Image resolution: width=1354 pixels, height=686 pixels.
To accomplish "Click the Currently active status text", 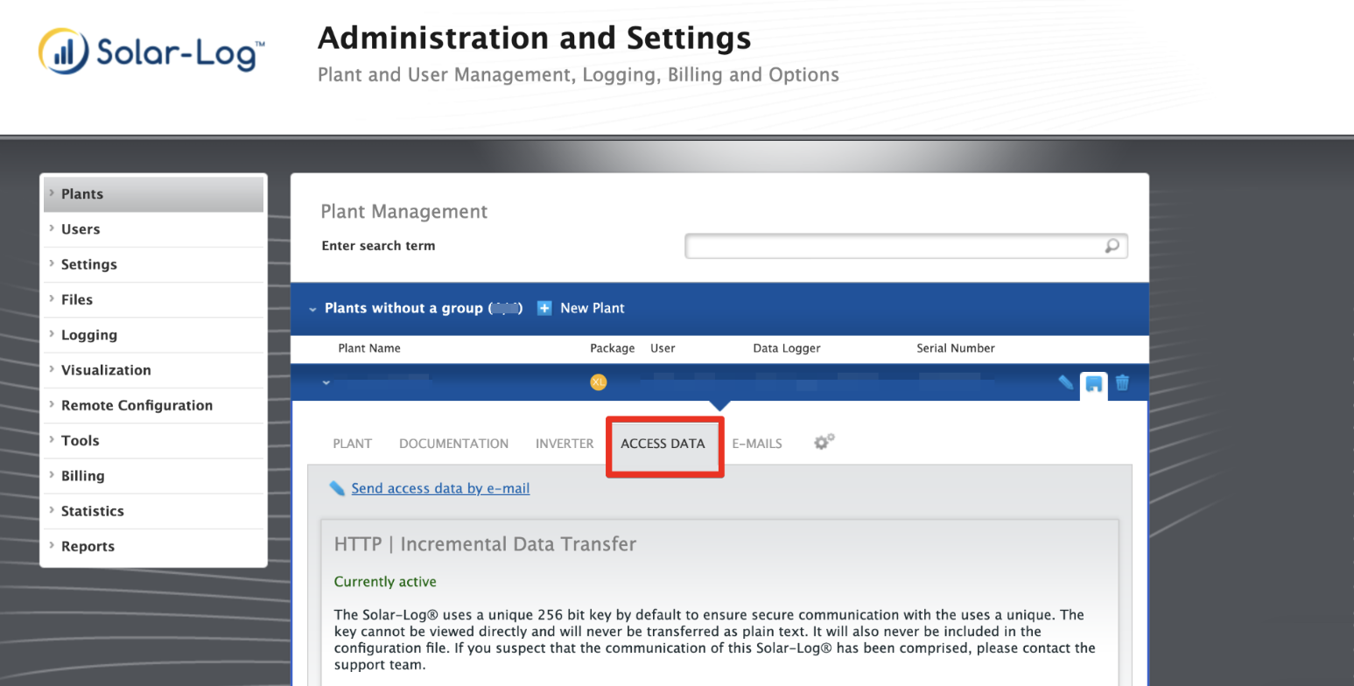I will (x=385, y=582).
